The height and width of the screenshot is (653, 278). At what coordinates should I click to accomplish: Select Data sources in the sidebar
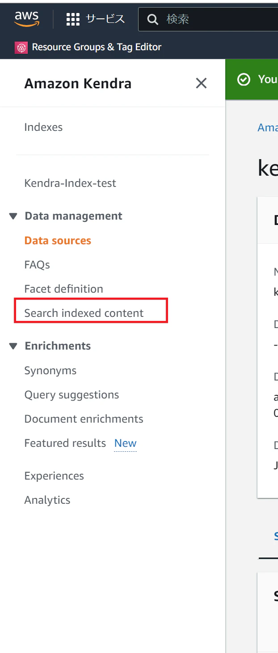58,241
